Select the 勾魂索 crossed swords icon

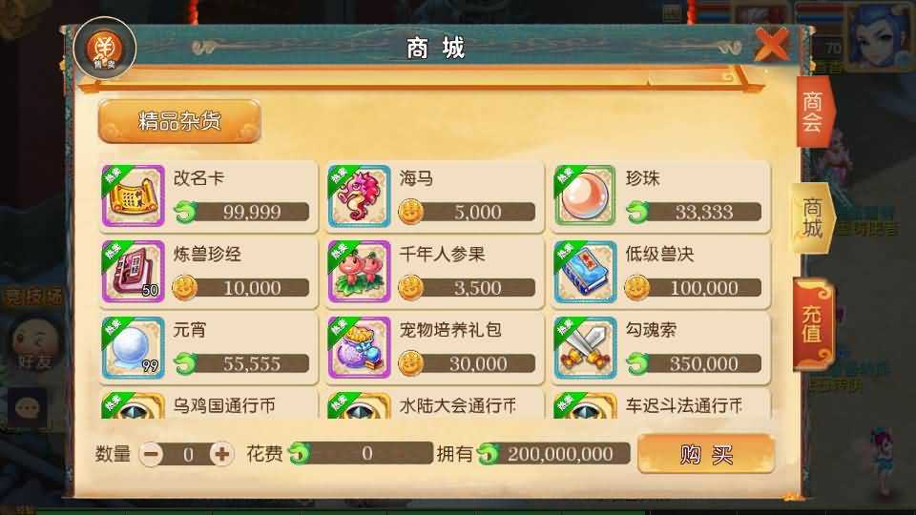[x=585, y=348]
